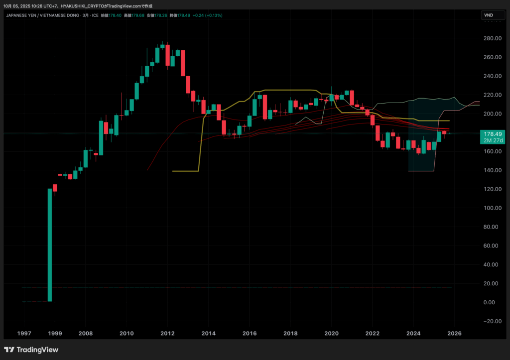Screen dimensions: 510x360
Task: Click the 2026 label on time axis
Action: coord(455,333)
